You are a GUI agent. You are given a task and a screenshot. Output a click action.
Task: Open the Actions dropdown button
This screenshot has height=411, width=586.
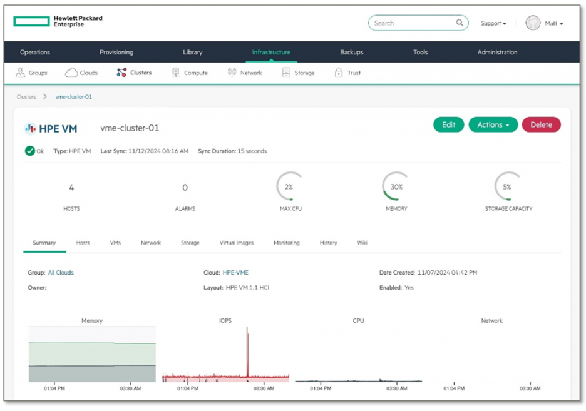tap(493, 124)
